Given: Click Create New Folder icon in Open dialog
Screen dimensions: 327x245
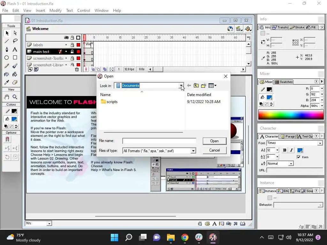Looking at the screenshot, I should tap(203, 85).
